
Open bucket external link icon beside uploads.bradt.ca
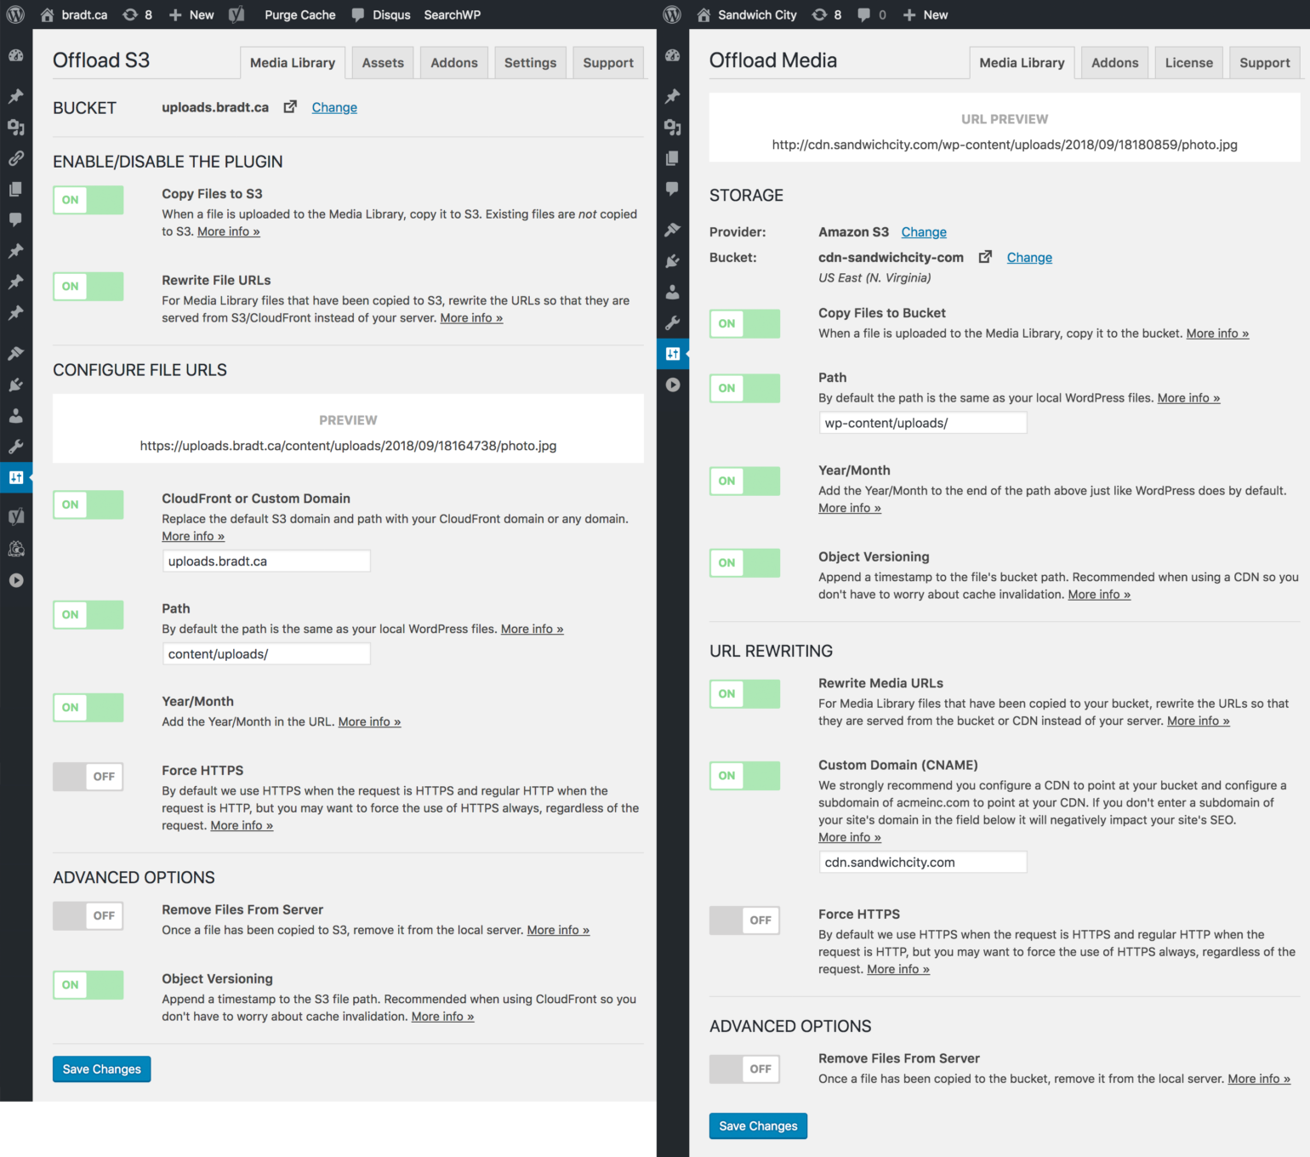pyautogui.click(x=290, y=107)
